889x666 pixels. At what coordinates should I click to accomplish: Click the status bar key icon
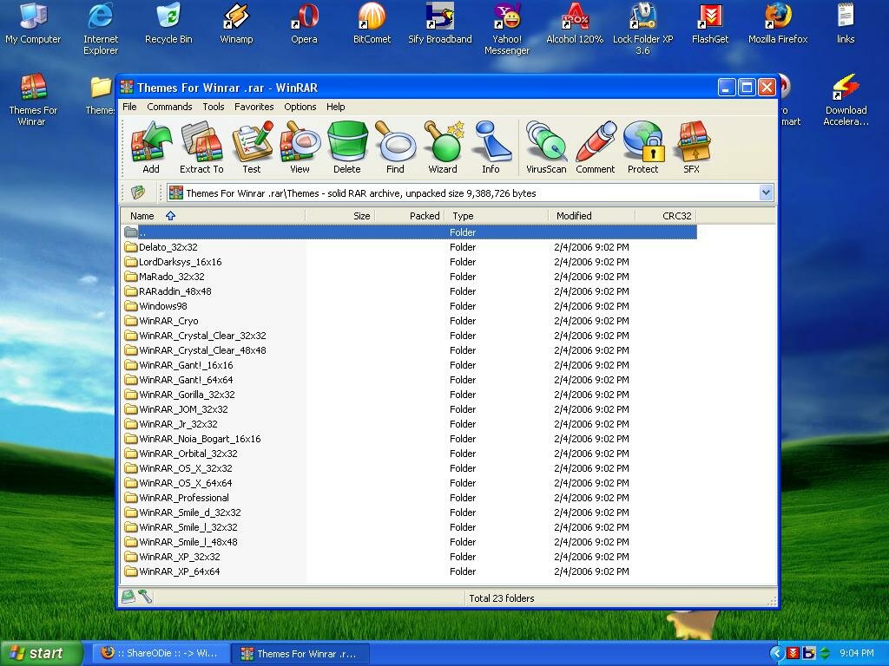point(145,597)
